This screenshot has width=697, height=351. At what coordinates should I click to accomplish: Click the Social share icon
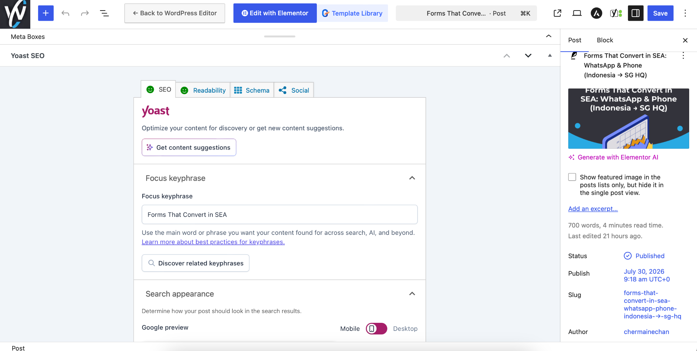pyautogui.click(x=282, y=90)
